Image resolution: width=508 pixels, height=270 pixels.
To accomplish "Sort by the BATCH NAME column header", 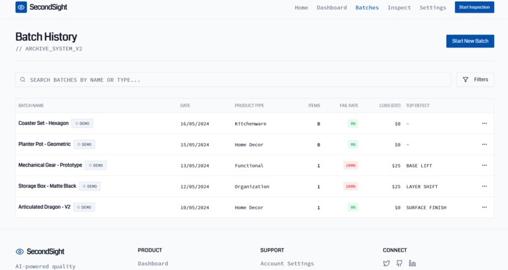I will tap(31, 106).
